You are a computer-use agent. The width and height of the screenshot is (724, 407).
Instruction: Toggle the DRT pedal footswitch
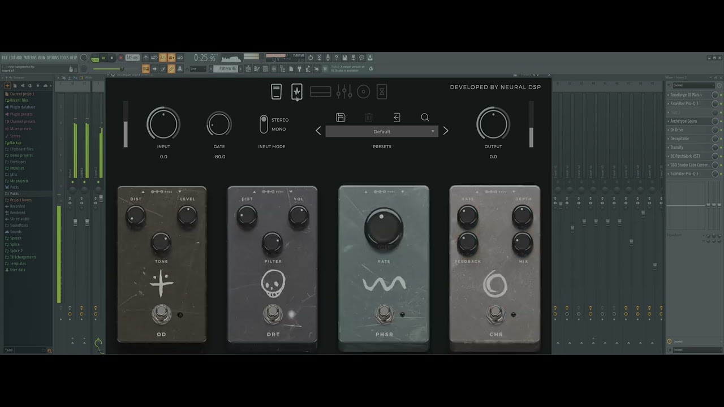pyautogui.click(x=273, y=314)
